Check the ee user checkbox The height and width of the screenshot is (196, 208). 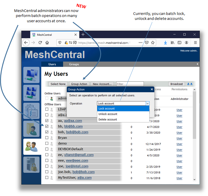tap(47, 155)
